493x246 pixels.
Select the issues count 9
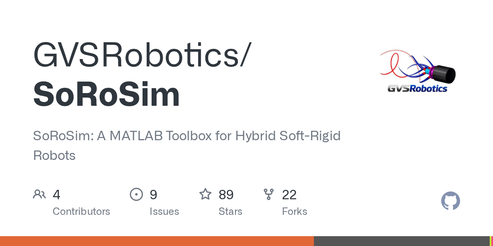tap(153, 195)
